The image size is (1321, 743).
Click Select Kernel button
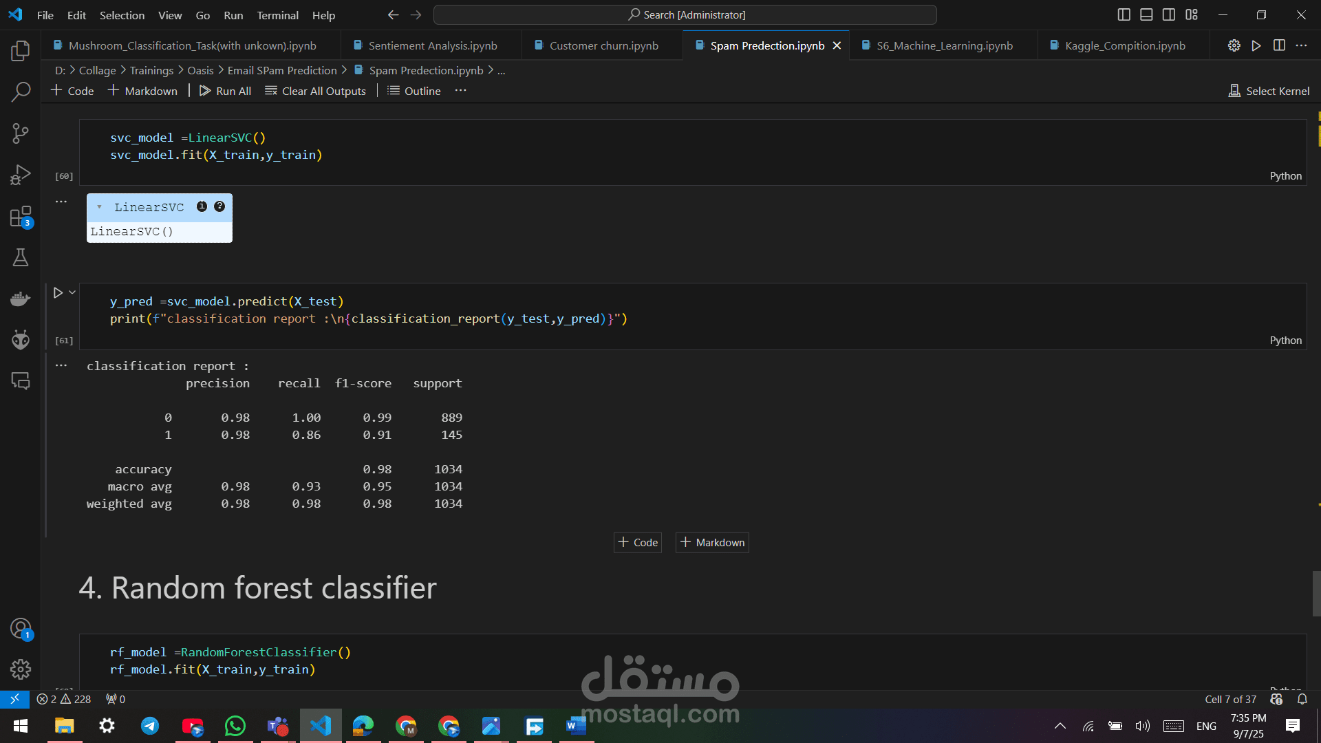(1269, 91)
